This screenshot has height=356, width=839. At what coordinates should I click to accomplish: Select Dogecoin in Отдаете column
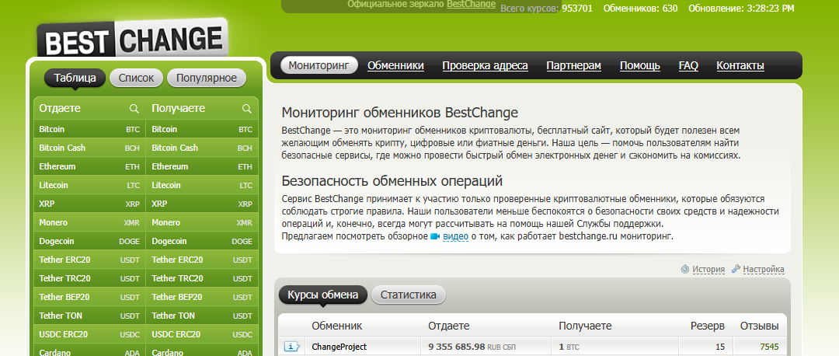[x=89, y=242]
